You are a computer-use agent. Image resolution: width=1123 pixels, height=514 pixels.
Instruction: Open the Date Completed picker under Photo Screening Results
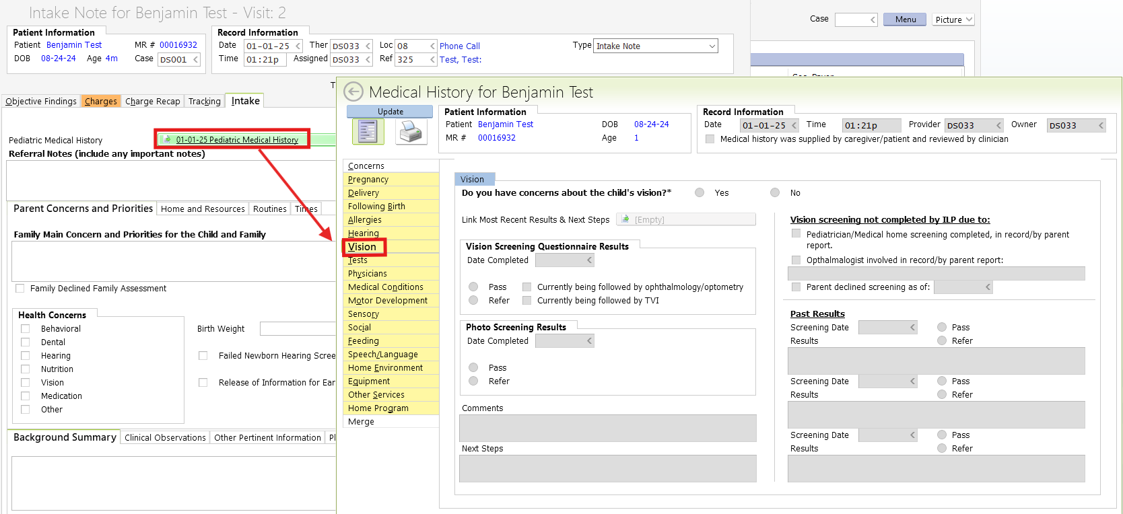point(589,341)
